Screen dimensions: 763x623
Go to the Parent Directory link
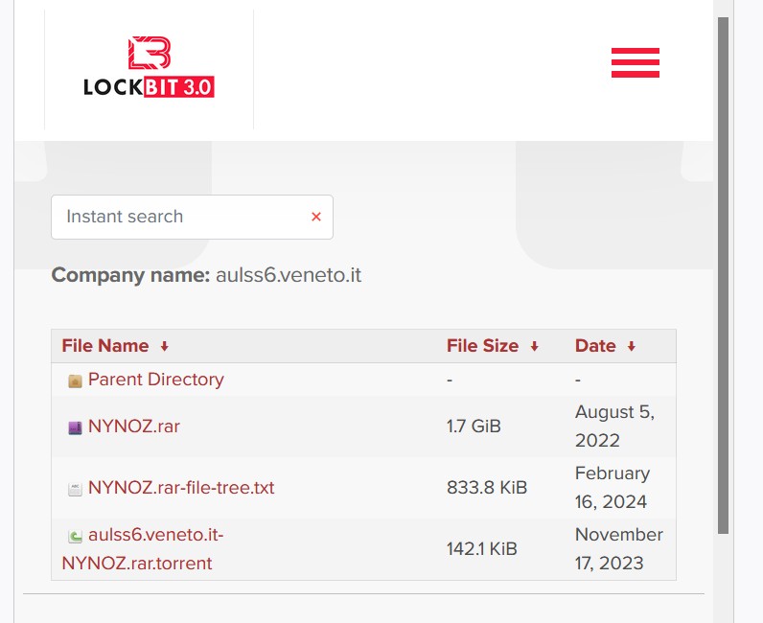pyautogui.click(x=155, y=380)
